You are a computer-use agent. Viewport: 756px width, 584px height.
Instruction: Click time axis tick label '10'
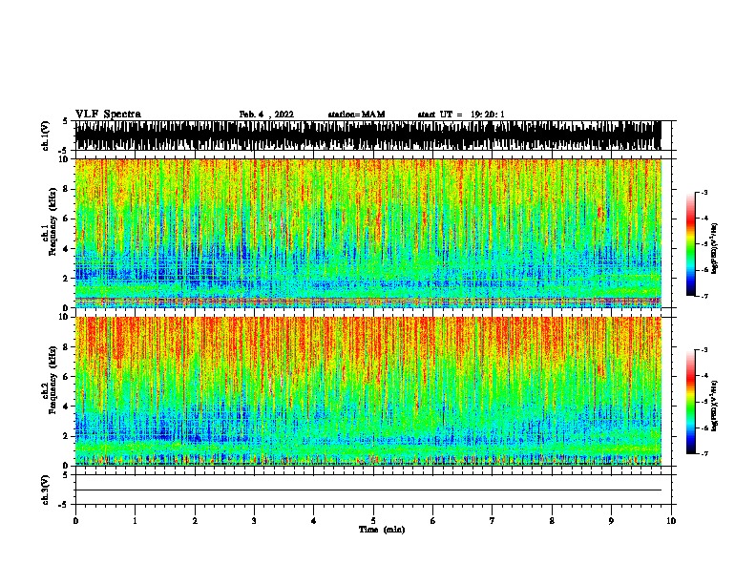pyautogui.click(x=671, y=521)
